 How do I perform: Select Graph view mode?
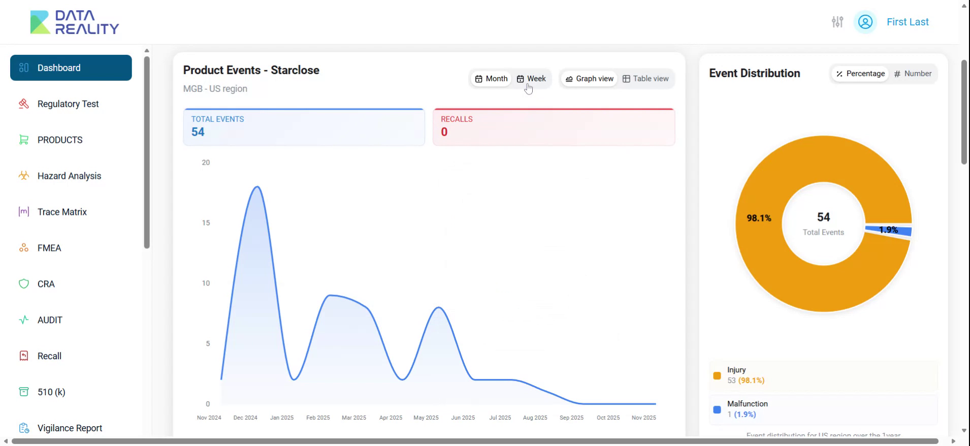point(589,79)
